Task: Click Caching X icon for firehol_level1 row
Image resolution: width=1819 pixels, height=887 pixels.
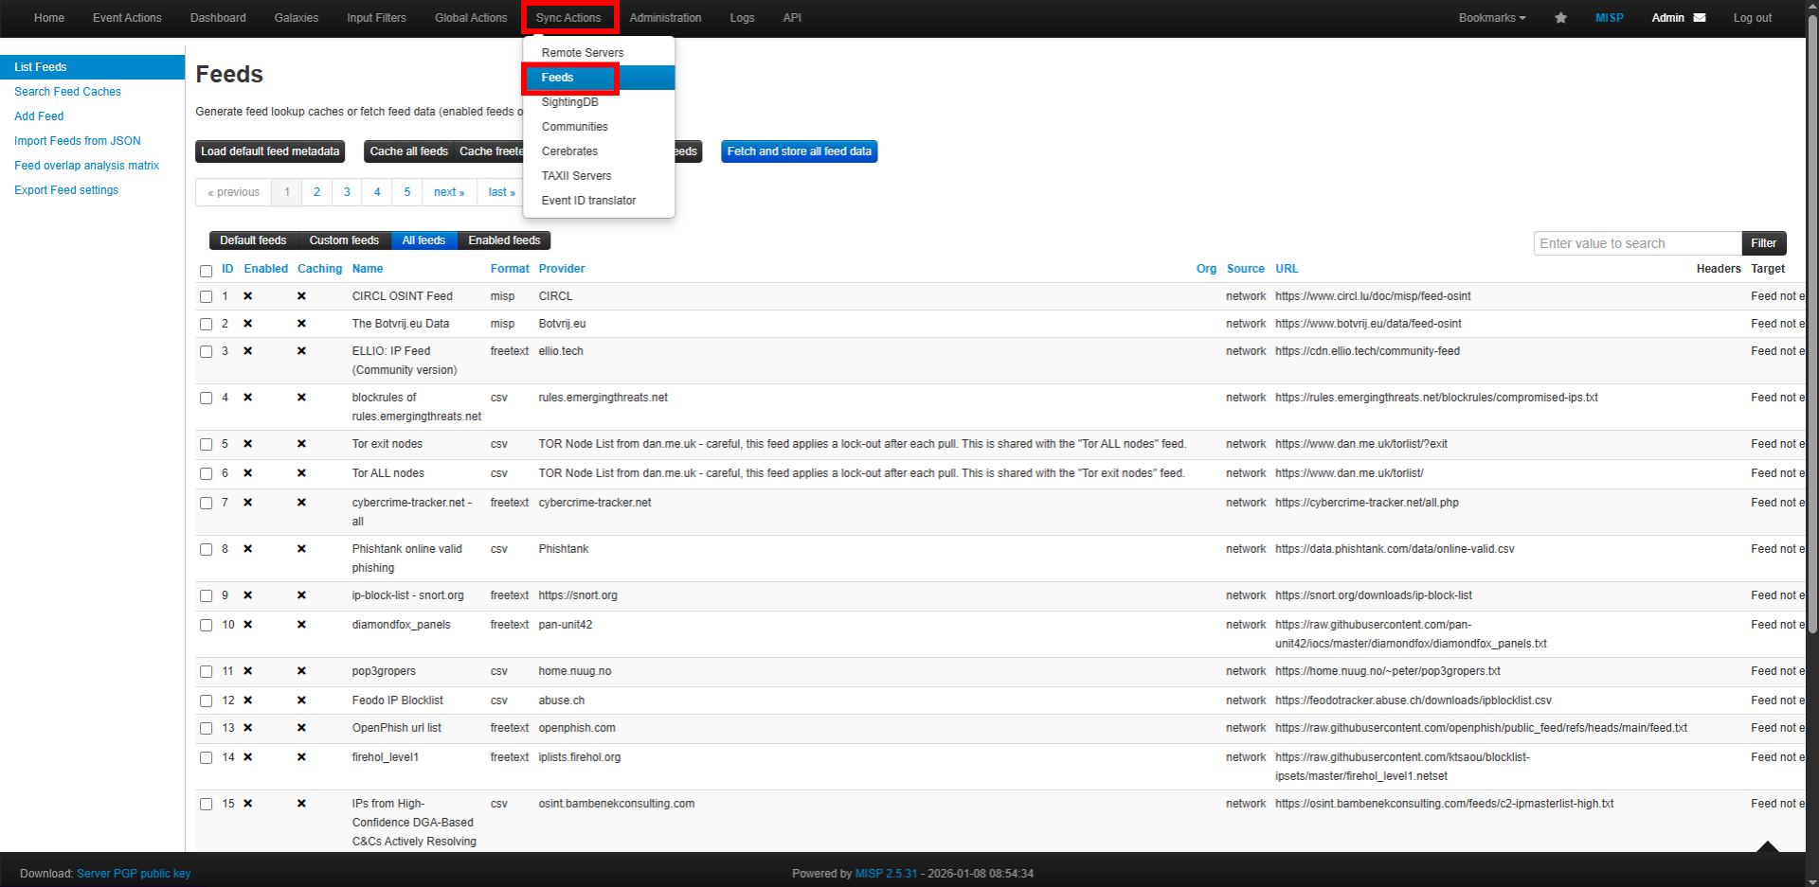Action: tap(301, 757)
